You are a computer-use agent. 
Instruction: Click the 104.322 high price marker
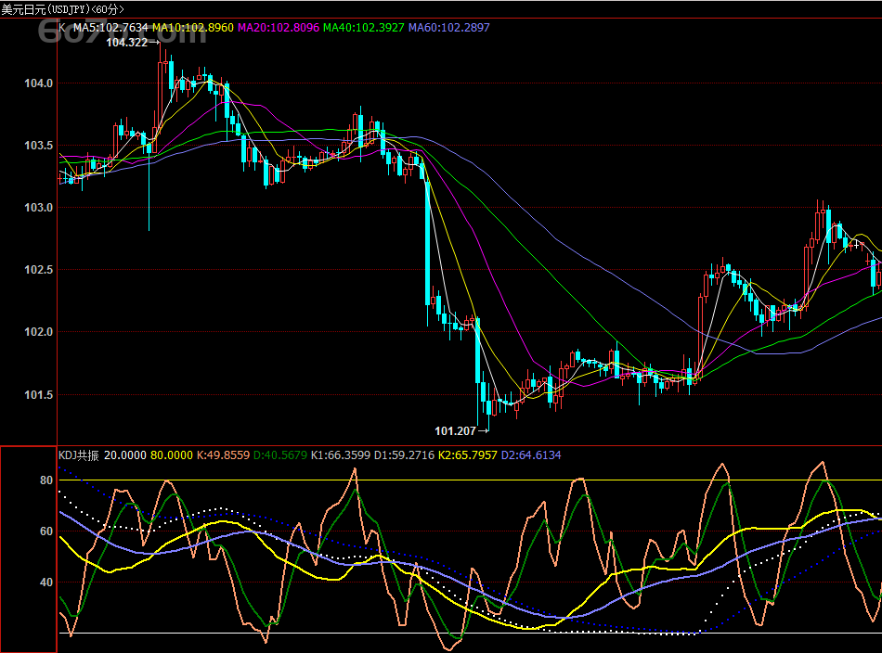point(127,43)
